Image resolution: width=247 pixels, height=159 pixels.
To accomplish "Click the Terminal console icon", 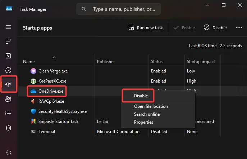I will [33, 132].
